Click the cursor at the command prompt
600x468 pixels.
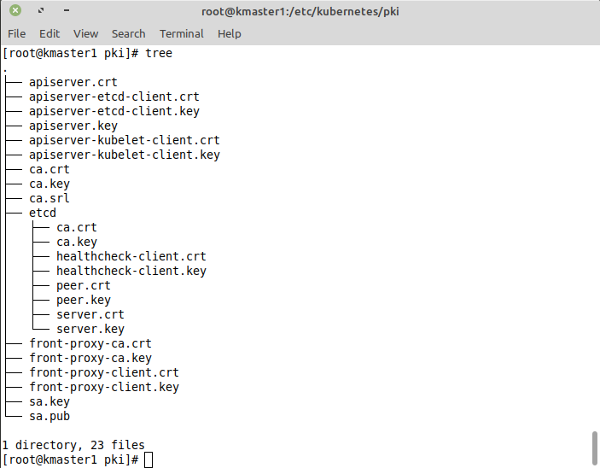pyautogui.click(x=149, y=460)
